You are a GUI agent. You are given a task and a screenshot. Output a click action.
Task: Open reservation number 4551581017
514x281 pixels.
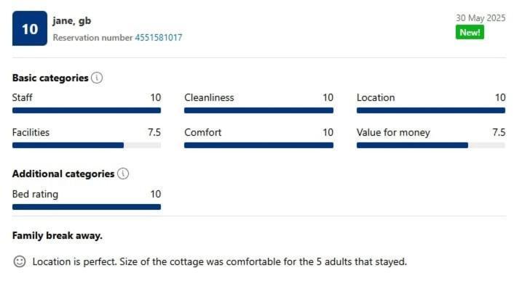[x=159, y=38]
